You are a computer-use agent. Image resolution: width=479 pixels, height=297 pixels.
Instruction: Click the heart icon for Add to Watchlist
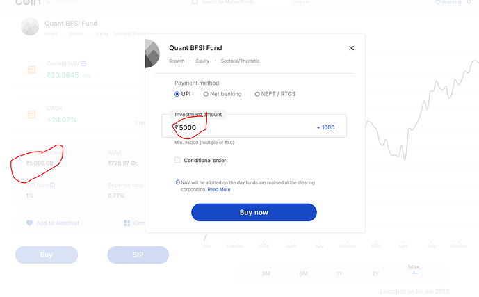point(29,223)
